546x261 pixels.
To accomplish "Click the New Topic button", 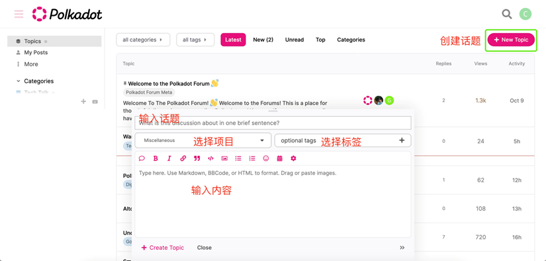I will [511, 40].
